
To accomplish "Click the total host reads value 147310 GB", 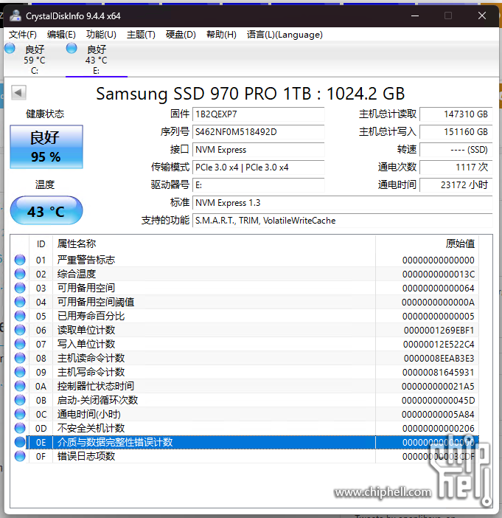I will [456, 114].
